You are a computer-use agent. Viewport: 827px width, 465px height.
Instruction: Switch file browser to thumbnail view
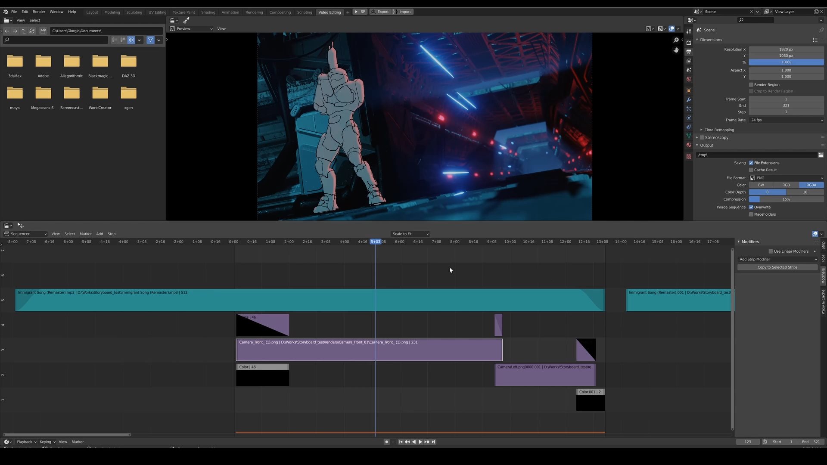[x=131, y=40]
